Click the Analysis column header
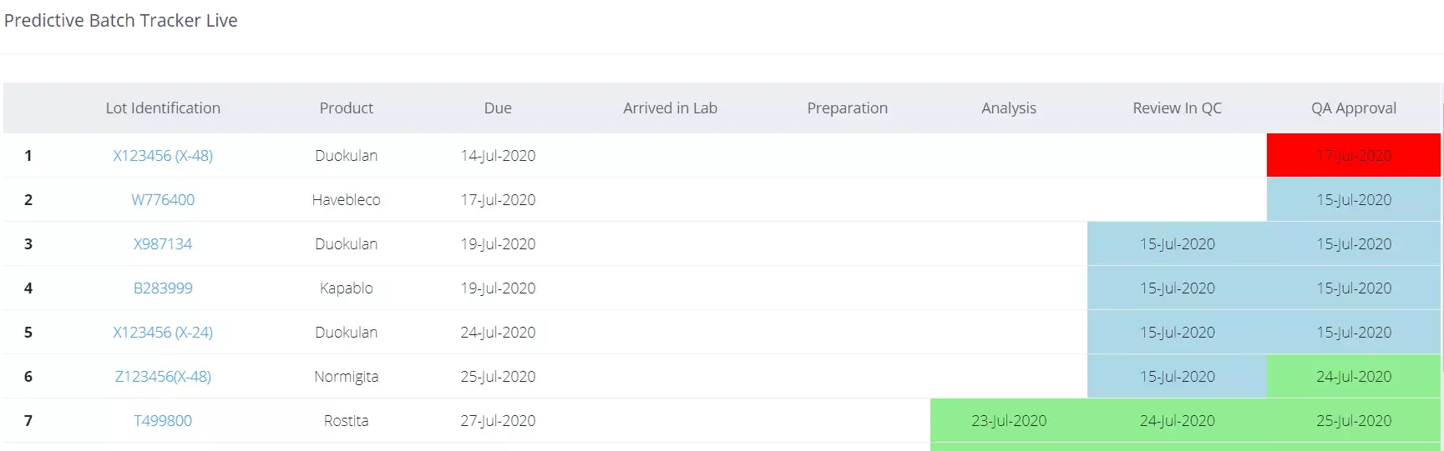Screen dimensions: 1444x451 click(1009, 108)
